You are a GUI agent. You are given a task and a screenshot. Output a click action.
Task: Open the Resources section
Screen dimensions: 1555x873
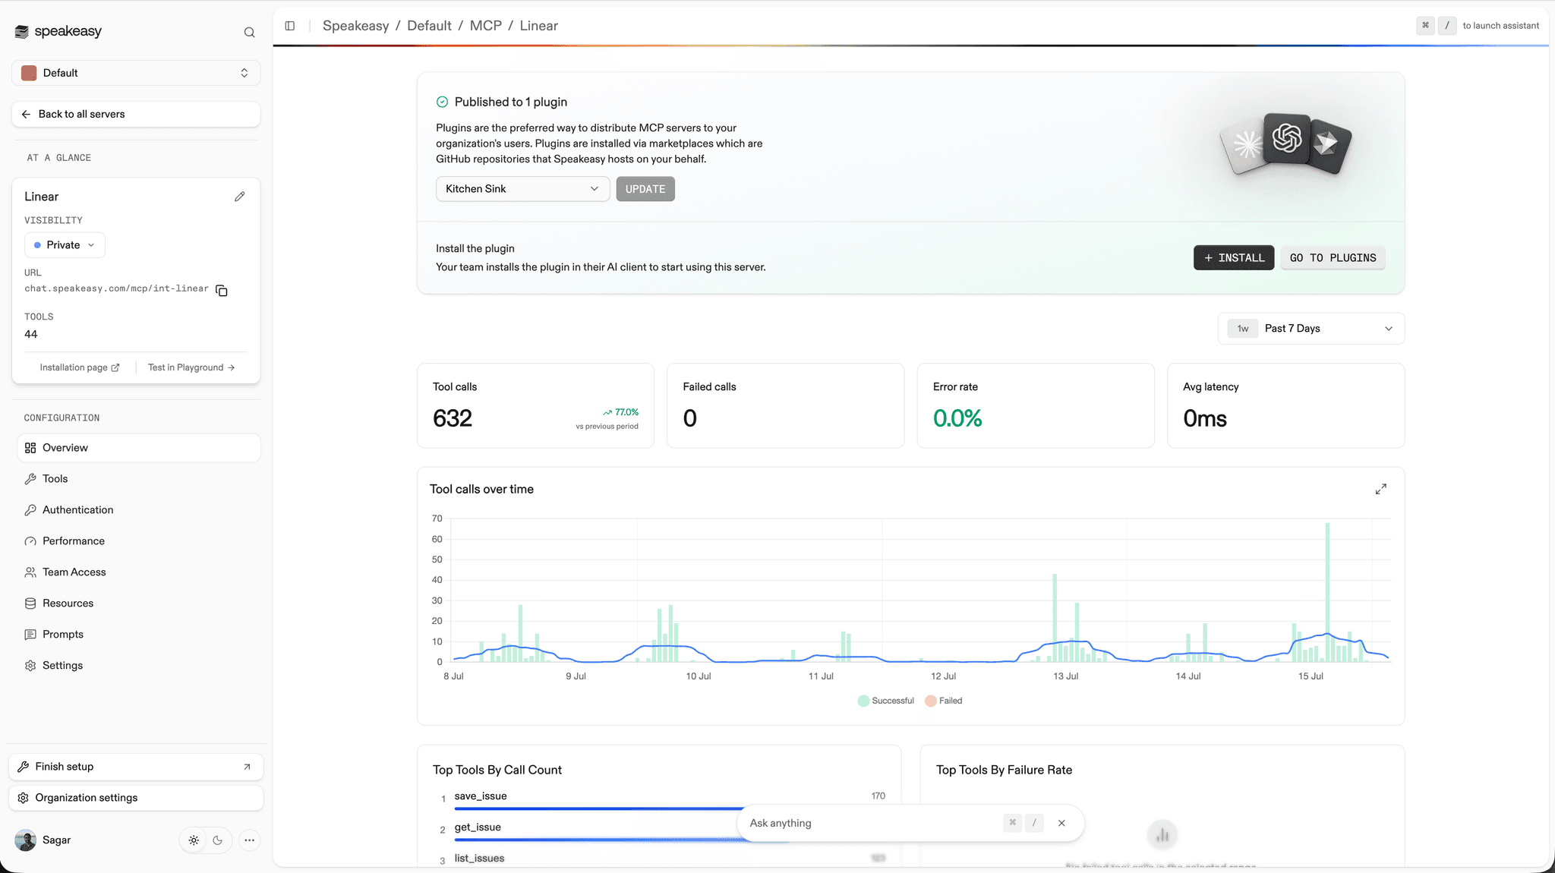click(x=139, y=604)
